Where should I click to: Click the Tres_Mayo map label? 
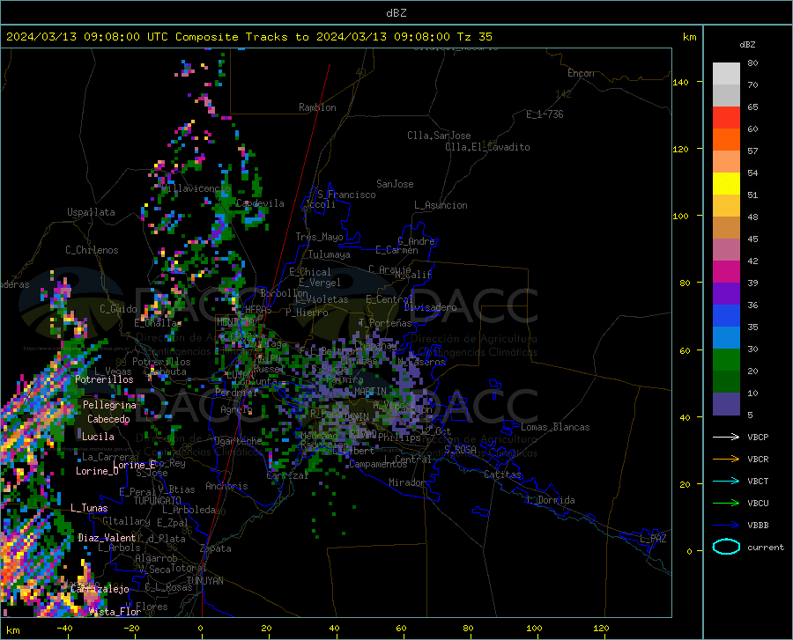click(319, 237)
